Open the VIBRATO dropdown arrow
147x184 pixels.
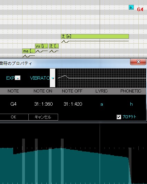tap(53, 78)
